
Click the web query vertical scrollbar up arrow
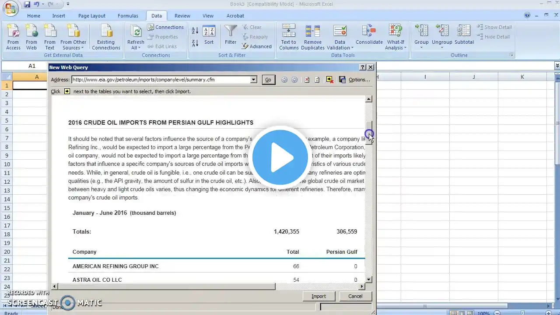[369, 99]
